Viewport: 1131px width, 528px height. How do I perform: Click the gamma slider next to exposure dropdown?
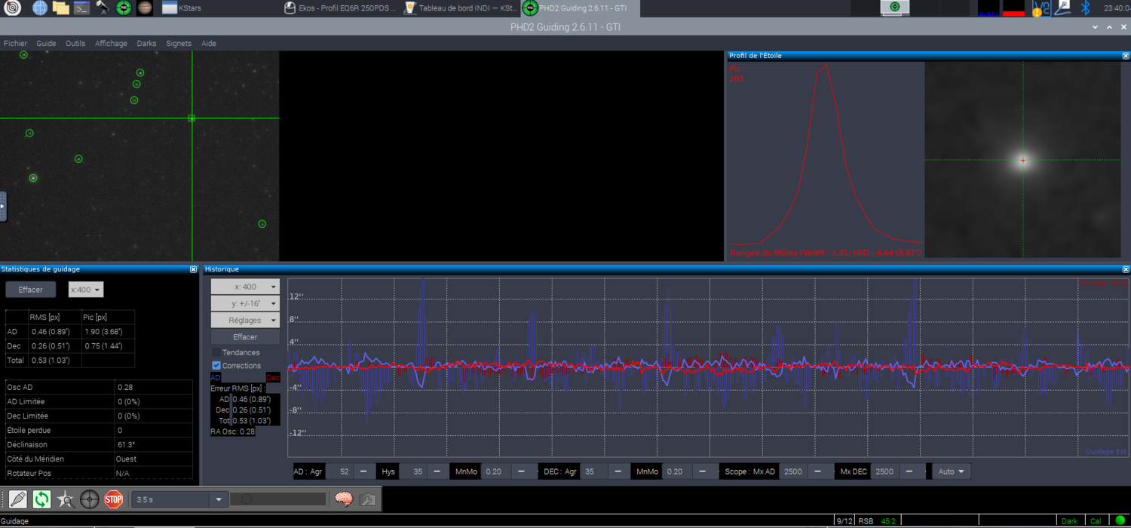pyautogui.click(x=278, y=499)
